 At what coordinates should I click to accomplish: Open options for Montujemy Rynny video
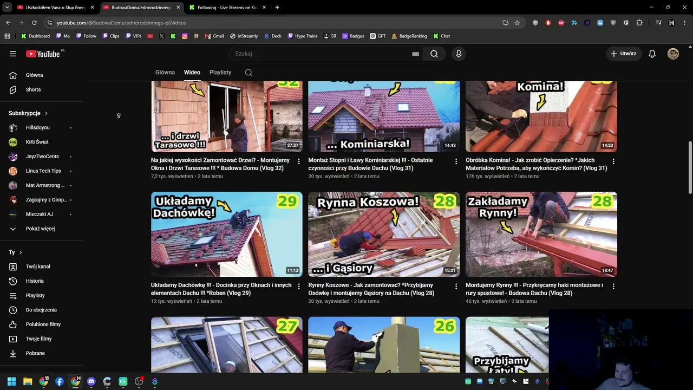click(613, 287)
